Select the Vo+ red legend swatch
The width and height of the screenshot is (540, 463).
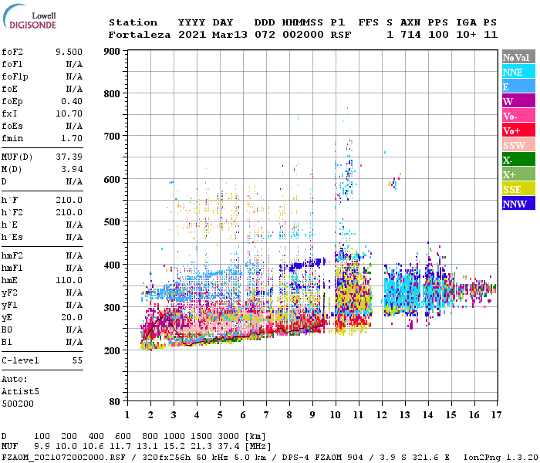[518, 130]
